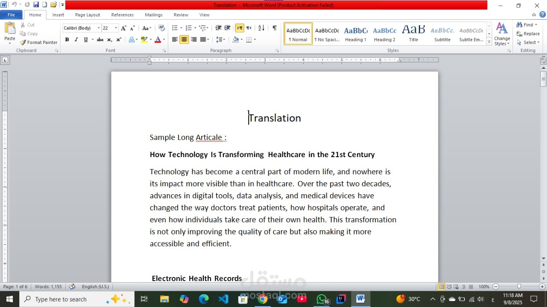547x307 pixels.
Task: Click the Increase Indent icon
Action: pyautogui.click(x=227, y=28)
